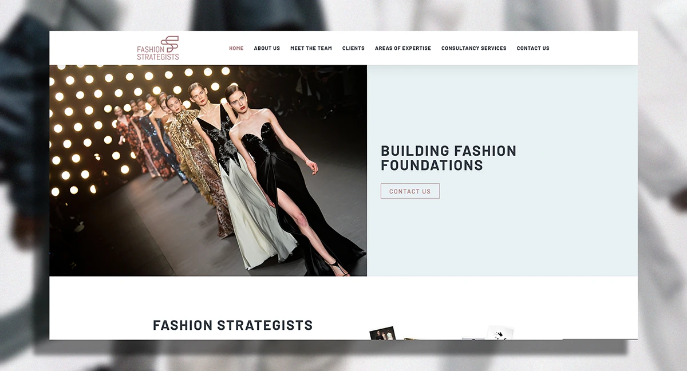This screenshot has height=371, width=687.
Task: Click the runway models hero image
Action: [x=208, y=171]
